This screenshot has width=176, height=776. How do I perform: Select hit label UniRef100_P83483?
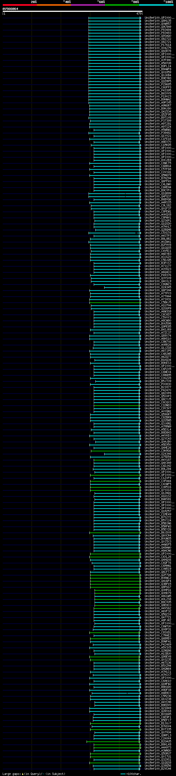[158, 33]
